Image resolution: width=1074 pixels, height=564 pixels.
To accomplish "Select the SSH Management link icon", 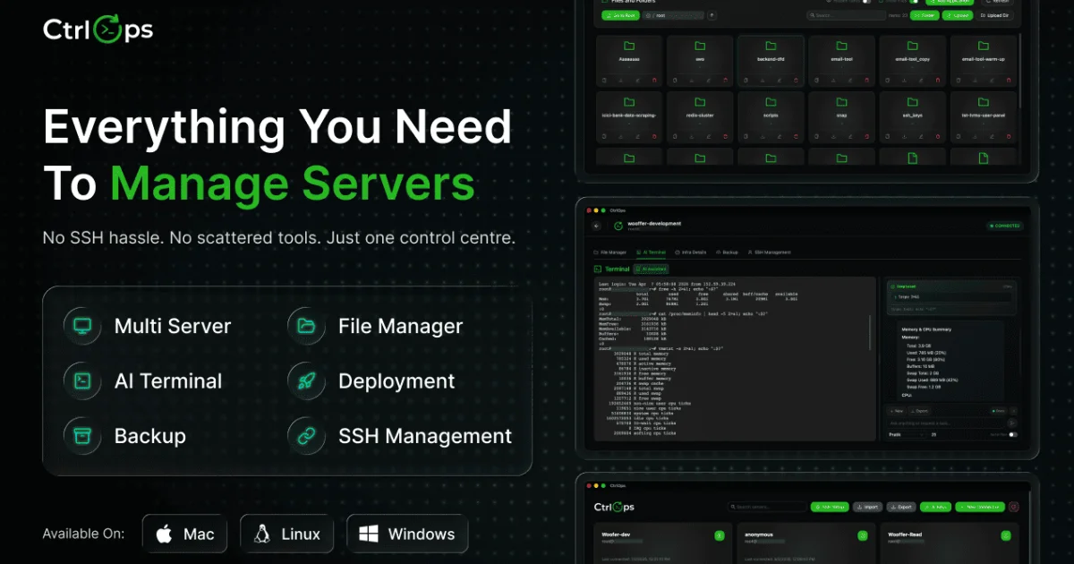I will [x=306, y=436].
